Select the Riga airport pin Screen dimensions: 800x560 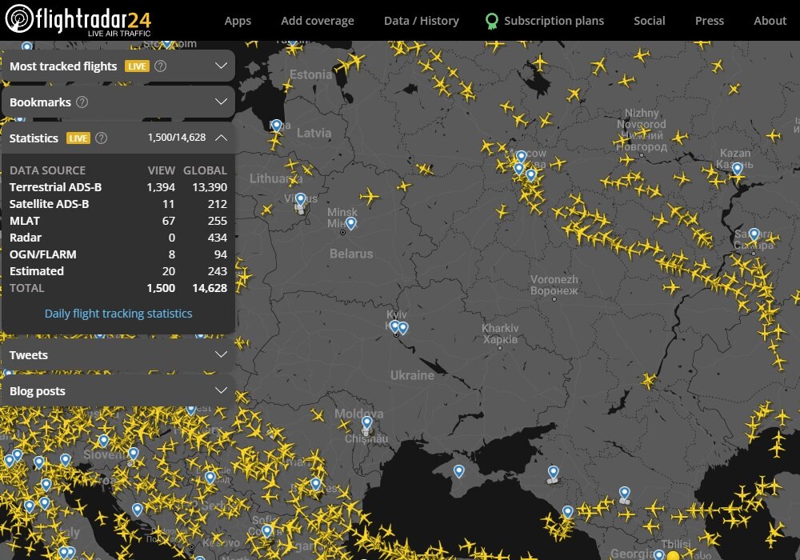click(x=277, y=125)
